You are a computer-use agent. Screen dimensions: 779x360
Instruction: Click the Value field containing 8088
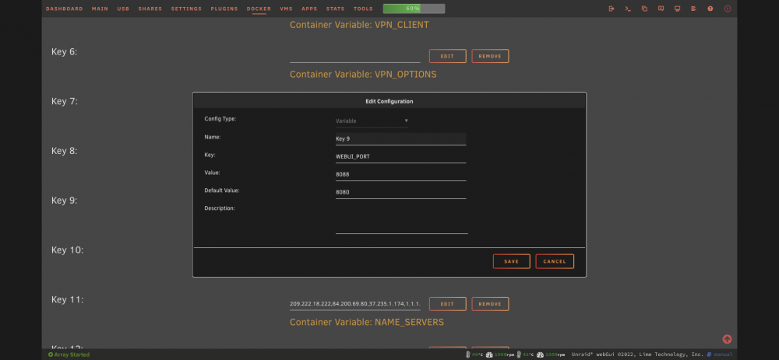tap(400, 174)
